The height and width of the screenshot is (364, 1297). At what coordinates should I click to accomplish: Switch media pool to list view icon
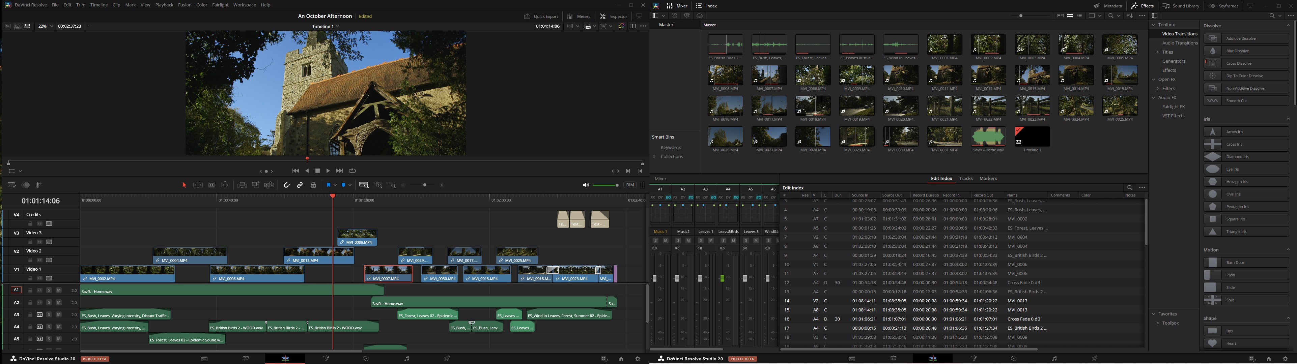(1079, 16)
